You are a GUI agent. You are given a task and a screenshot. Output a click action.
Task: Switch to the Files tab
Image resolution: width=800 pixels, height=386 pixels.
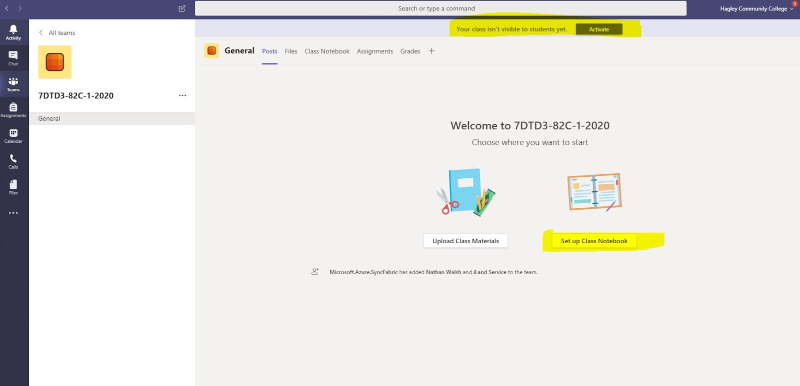291,51
